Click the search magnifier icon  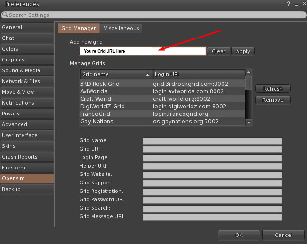coord(5,15)
